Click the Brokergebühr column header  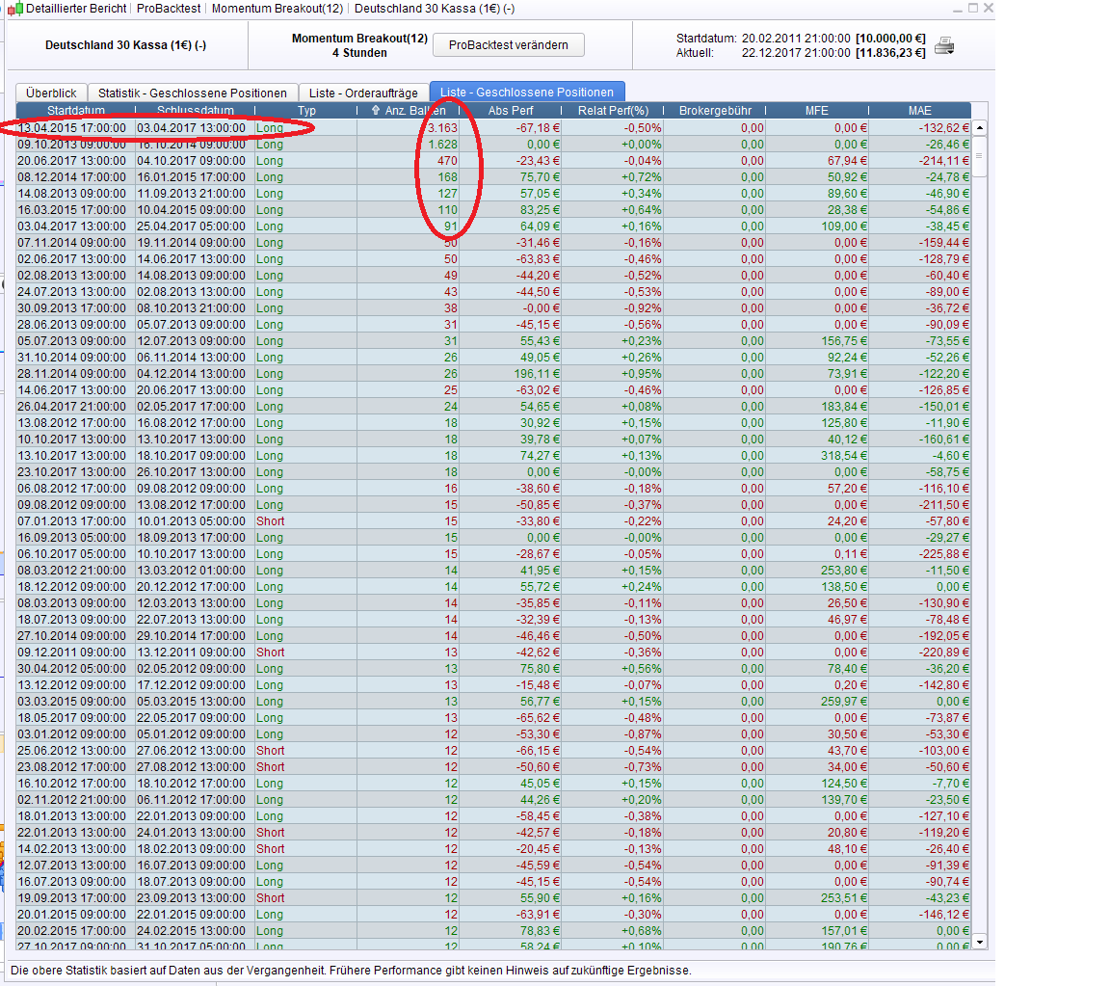(715, 111)
